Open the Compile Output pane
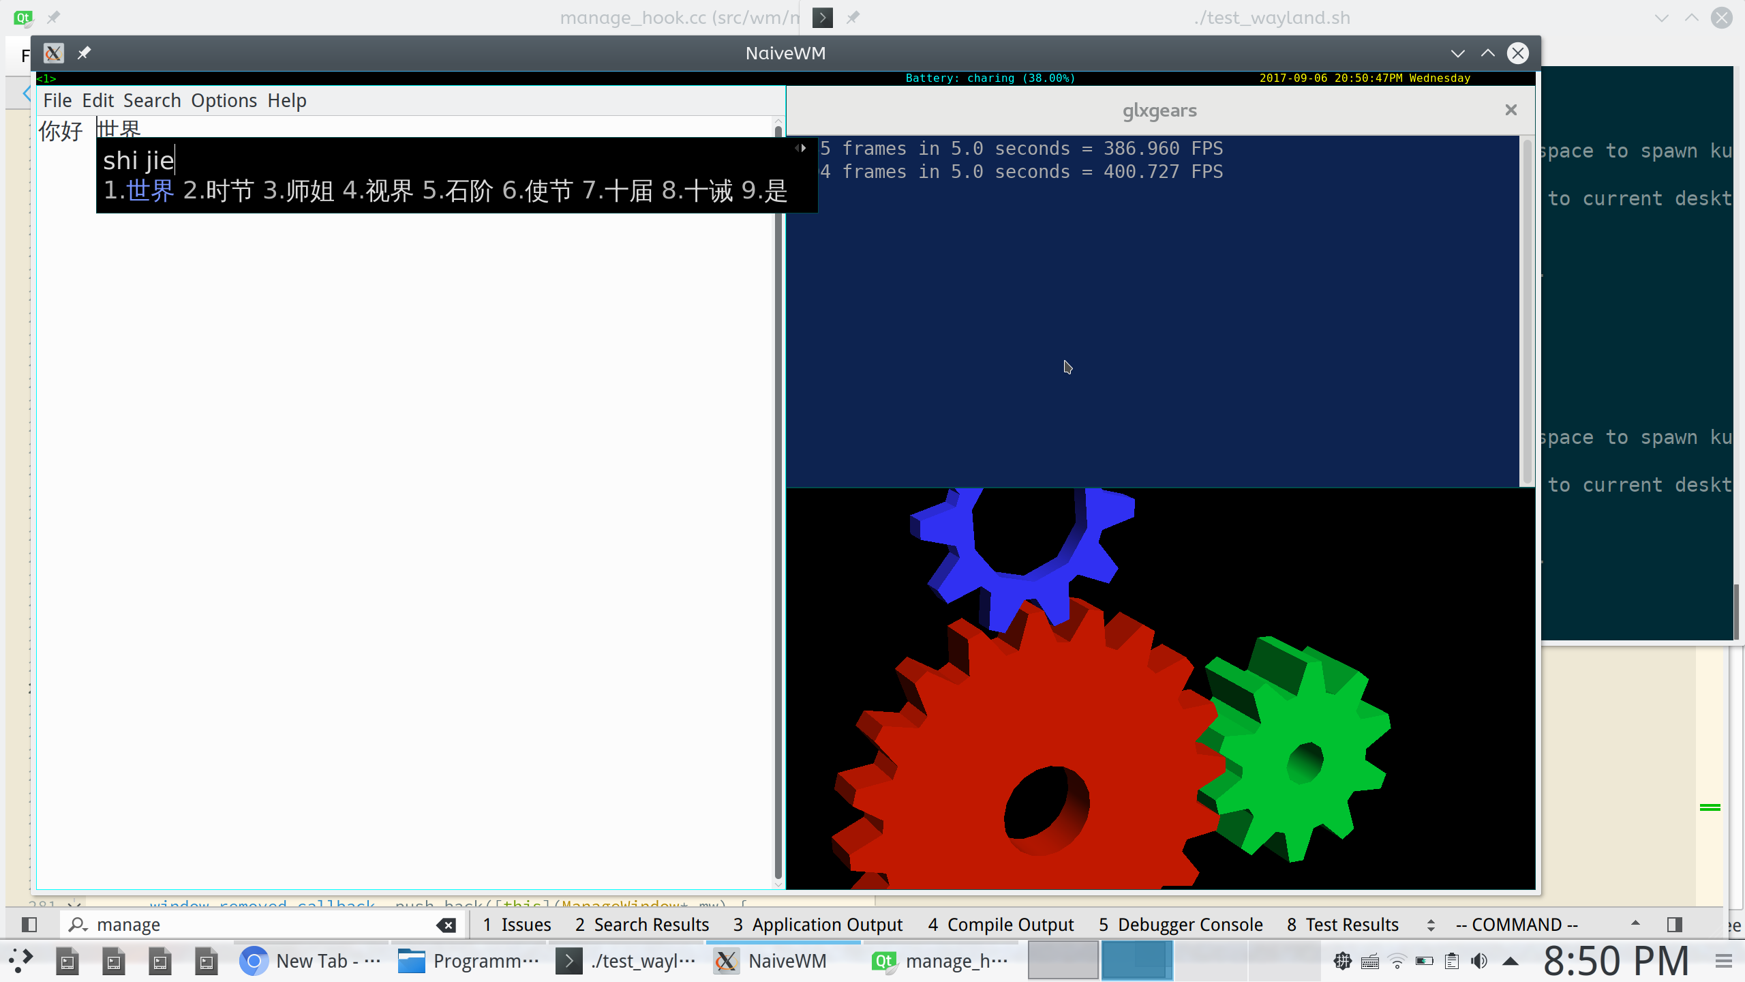The height and width of the screenshot is (982, 1745). 1001,925
